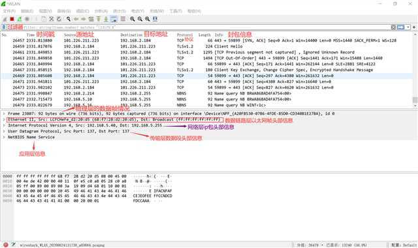This screenshot has height=248, width=418.
Task: Reset text zoom to normal size
Action: 148,19
